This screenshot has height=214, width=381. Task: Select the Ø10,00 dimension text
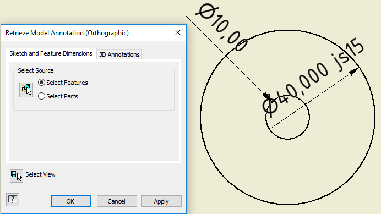pyautogui.click(x=222, y=28)
